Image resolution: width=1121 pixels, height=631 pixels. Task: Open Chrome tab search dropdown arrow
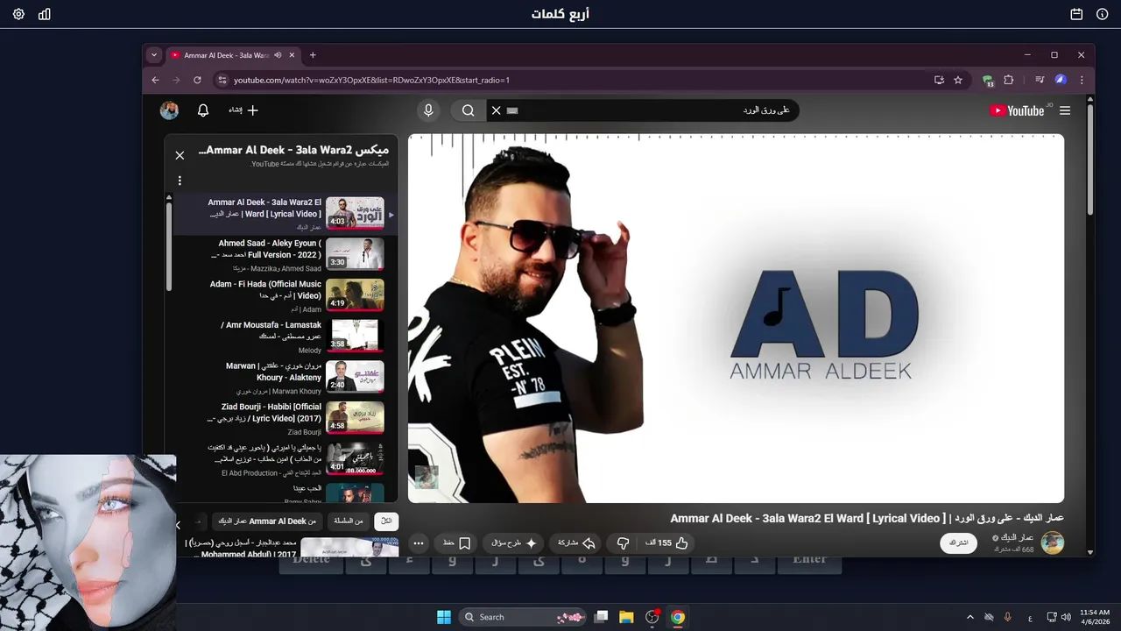154,54
